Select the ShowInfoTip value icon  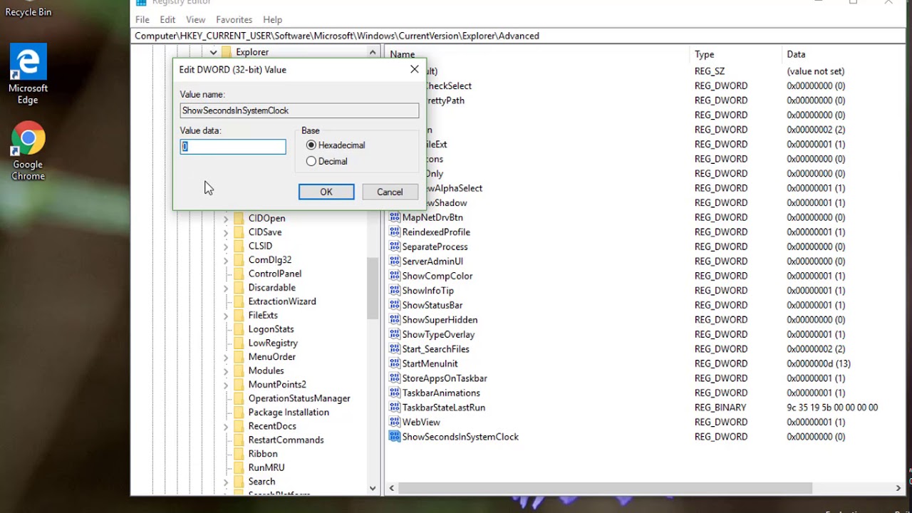point(394,290)
